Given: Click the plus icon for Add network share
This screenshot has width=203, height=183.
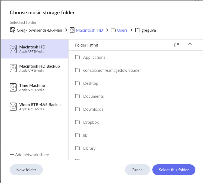Looking at the screenshot, I should [x=12, y=155].
